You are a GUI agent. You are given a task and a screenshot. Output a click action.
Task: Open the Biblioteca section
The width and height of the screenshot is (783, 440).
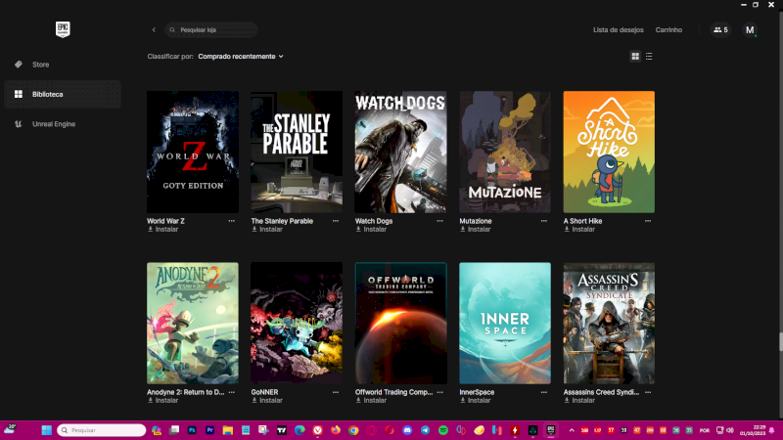coord(62,94)
